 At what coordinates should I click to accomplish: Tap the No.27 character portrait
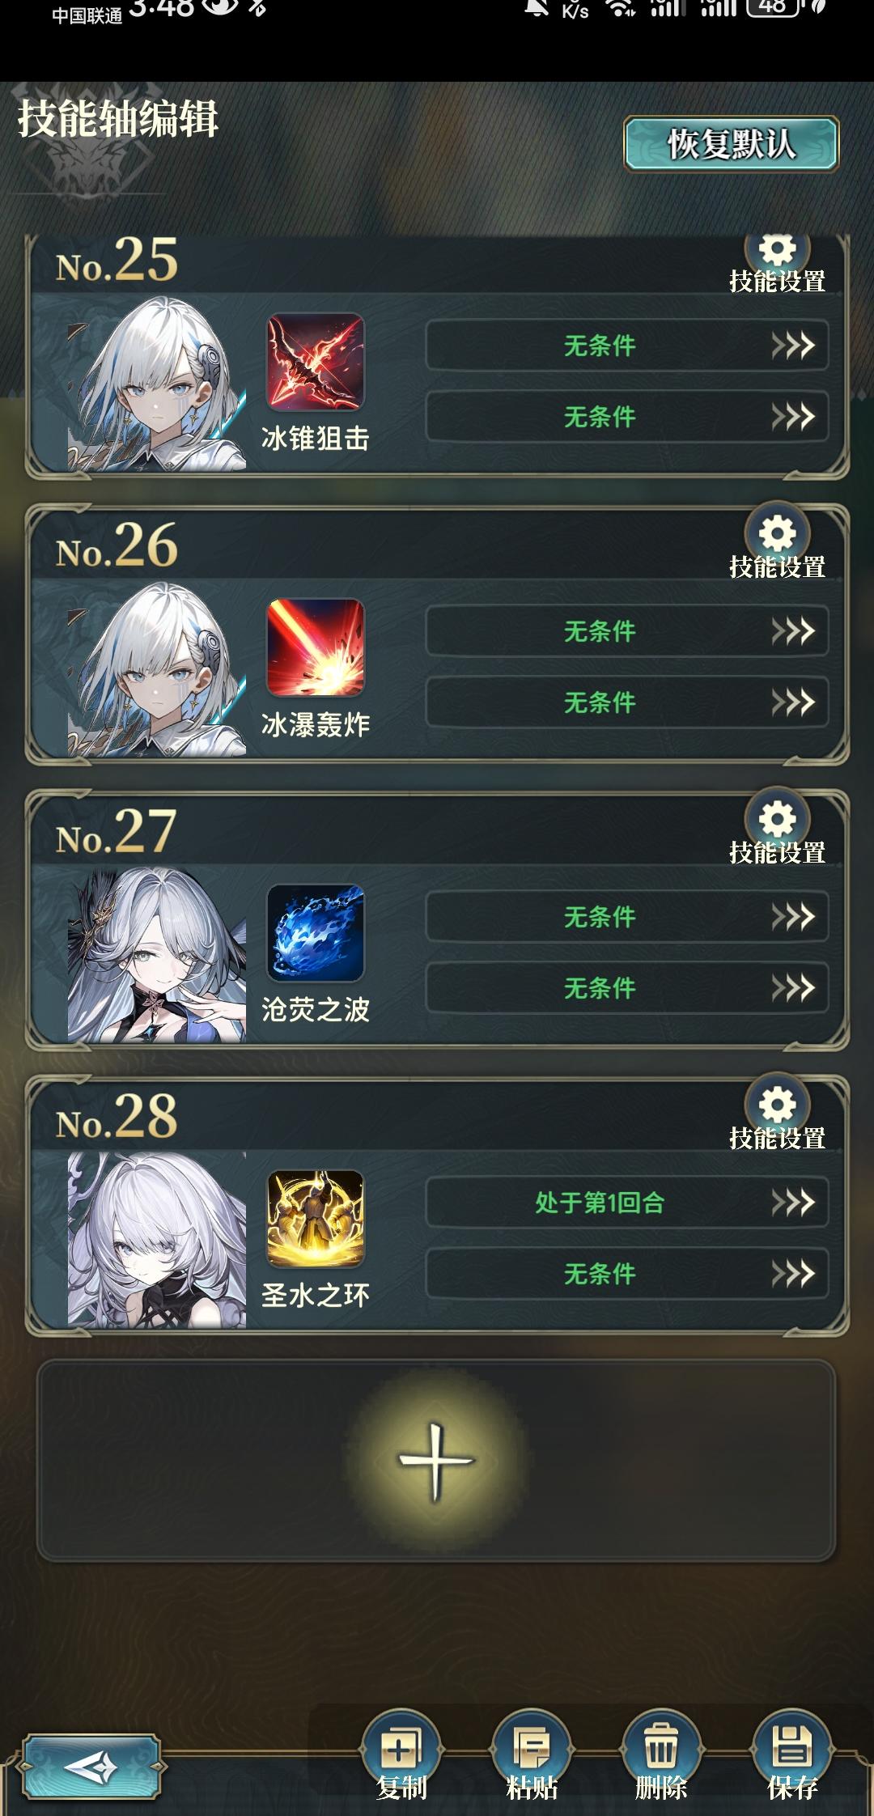[156, 955]
